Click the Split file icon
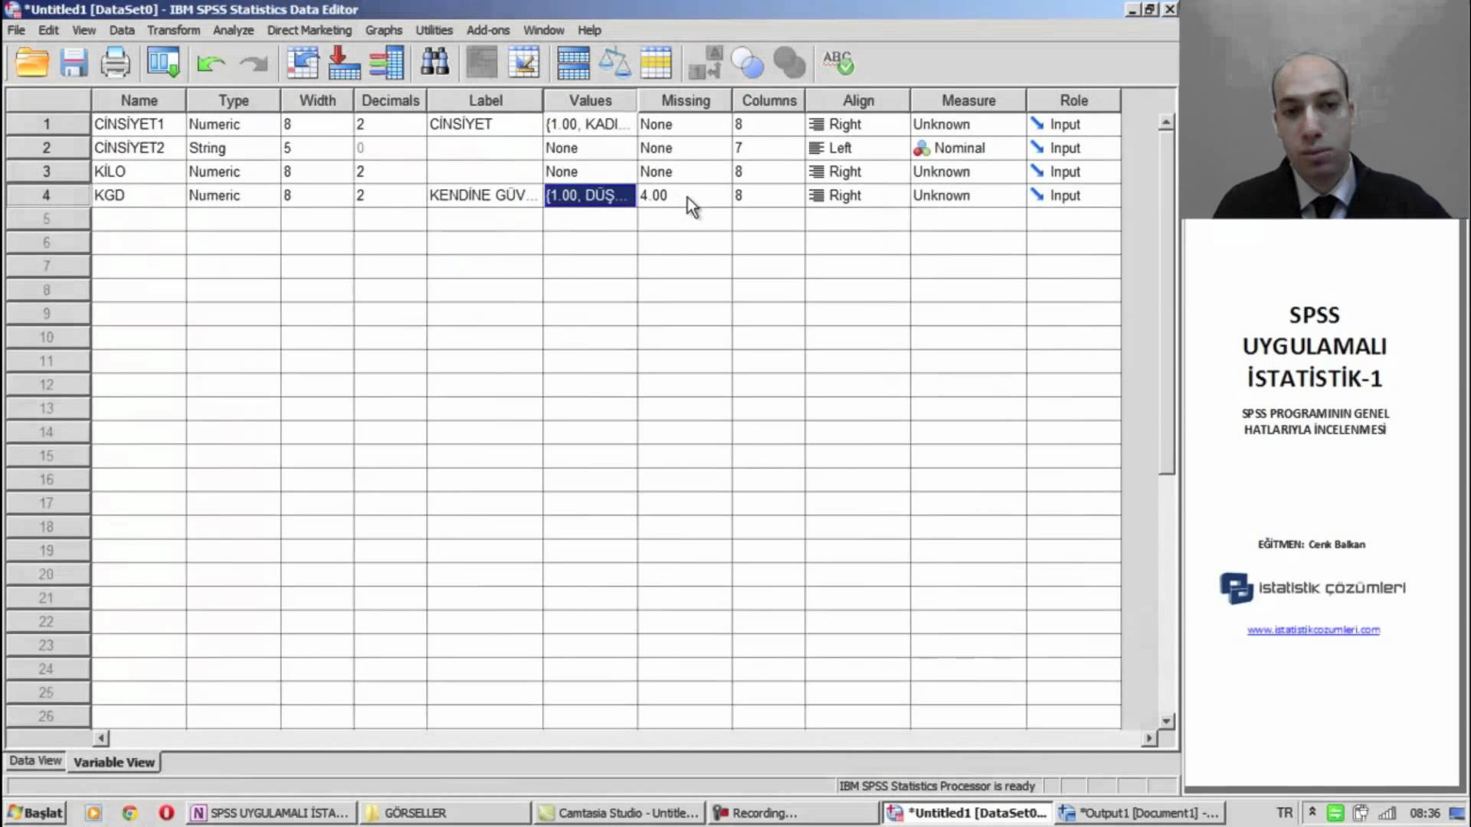Screen dimensions: 1471x827 point(573,63)
